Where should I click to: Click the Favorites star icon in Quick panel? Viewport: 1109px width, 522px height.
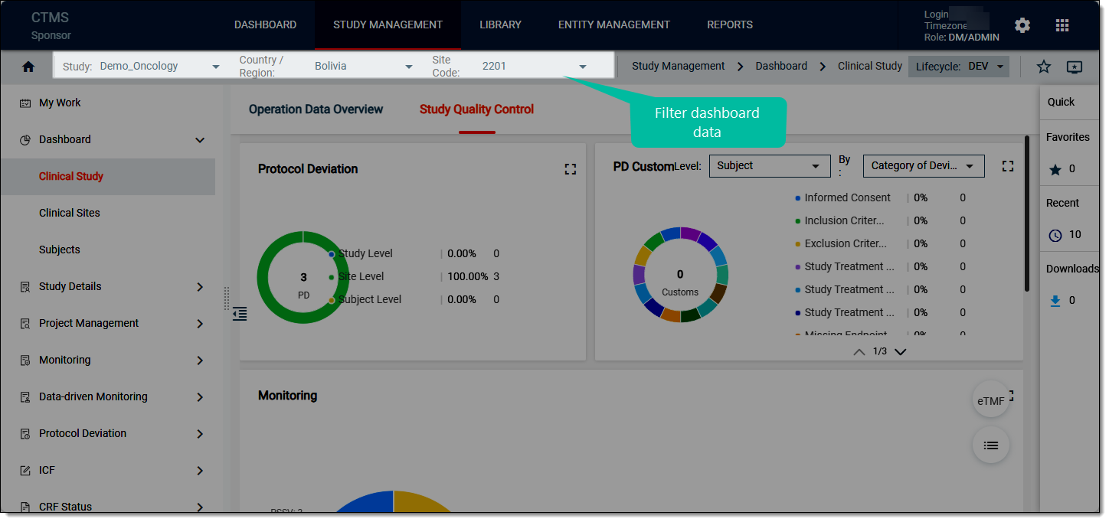pos(1055,170)
